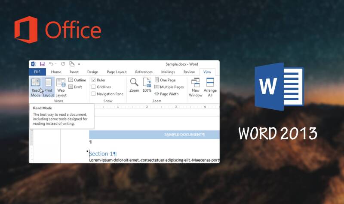Open the Design tab
The height and width of the screenshot is (204, 344).
pos(92,72)
